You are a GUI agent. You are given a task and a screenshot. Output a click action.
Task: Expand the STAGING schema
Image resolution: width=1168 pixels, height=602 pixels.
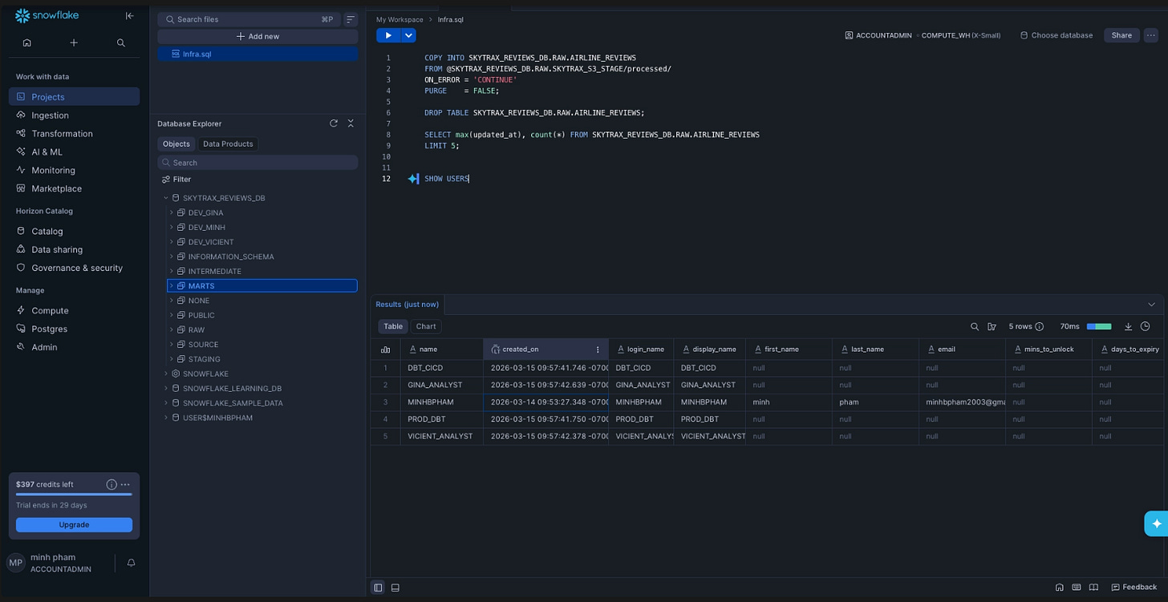tap(172, 359)
